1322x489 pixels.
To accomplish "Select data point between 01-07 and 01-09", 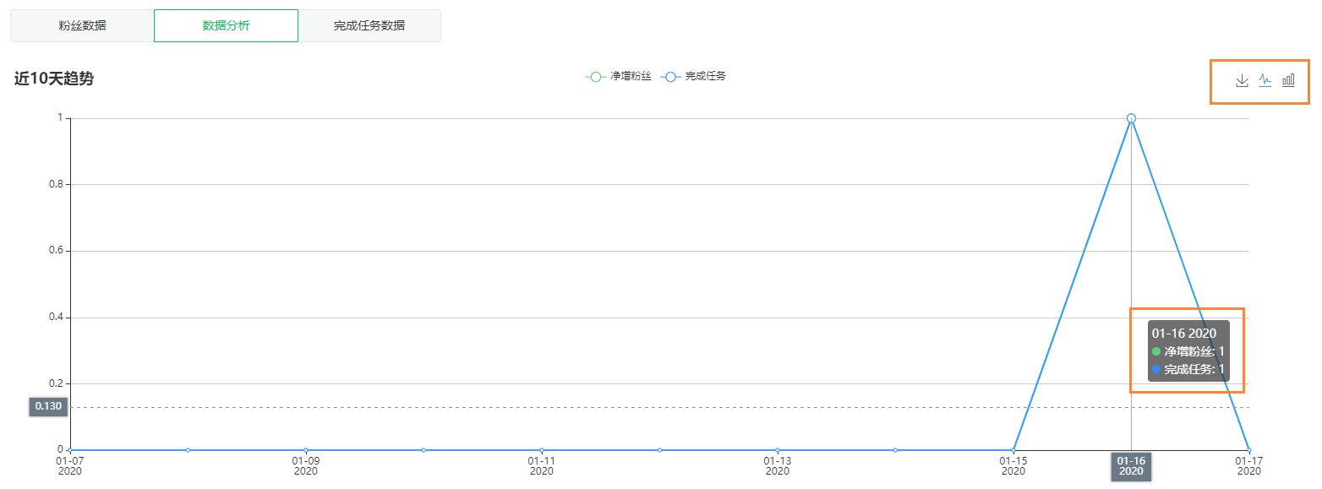I will tap(188, 450).
